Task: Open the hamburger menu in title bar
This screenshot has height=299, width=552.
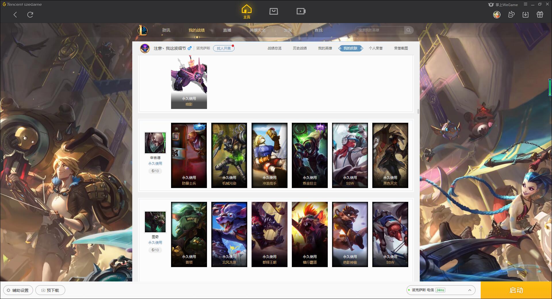Action: [x=526, y=4]
